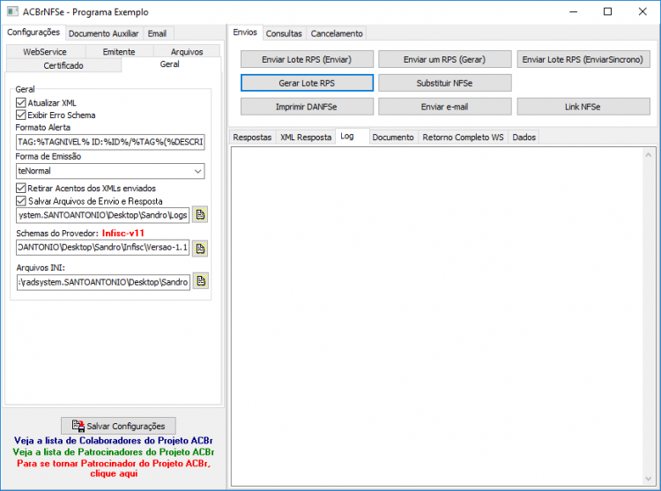
Task: Toggle Salvar Arquivos de Envio e Resposta
Action: pyautogui.click(x=20, y=201)
